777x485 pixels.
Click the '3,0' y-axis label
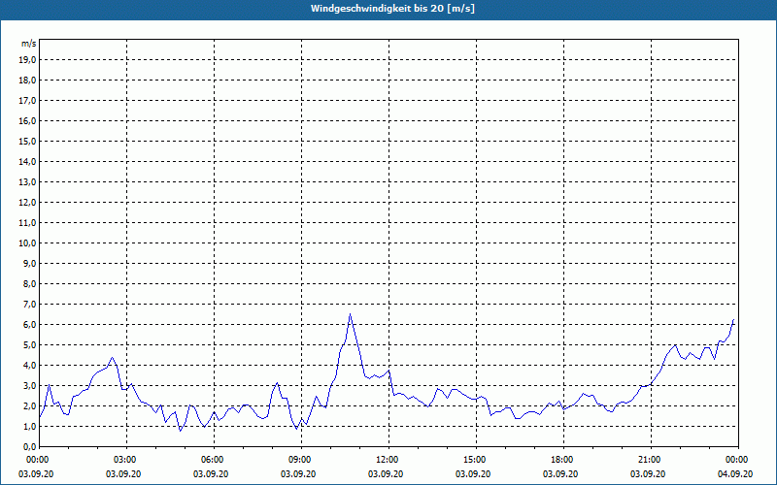pos(29,385)
